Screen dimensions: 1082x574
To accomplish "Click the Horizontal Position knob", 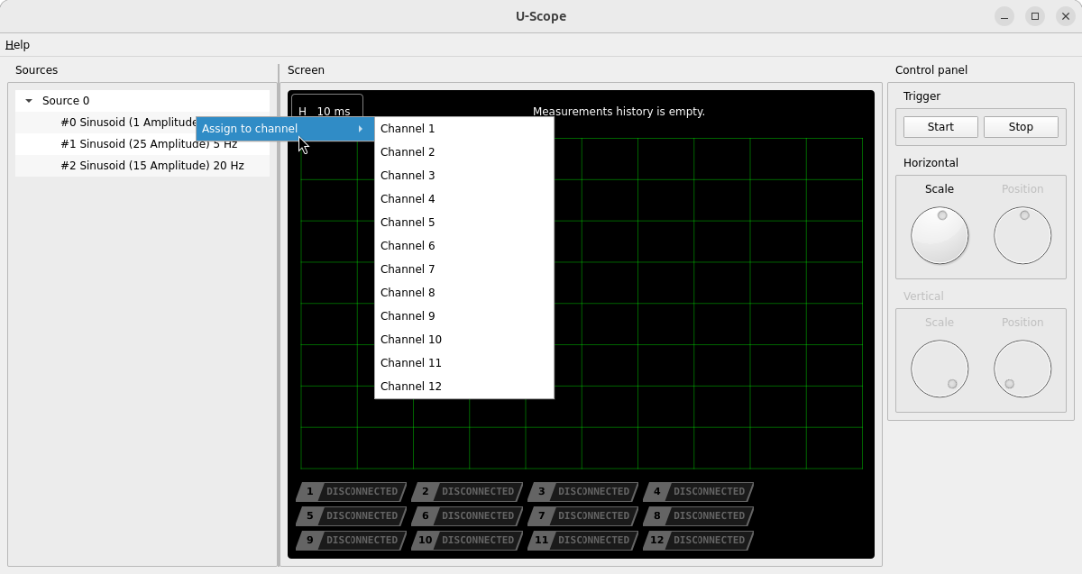I will pos(1022,236).
